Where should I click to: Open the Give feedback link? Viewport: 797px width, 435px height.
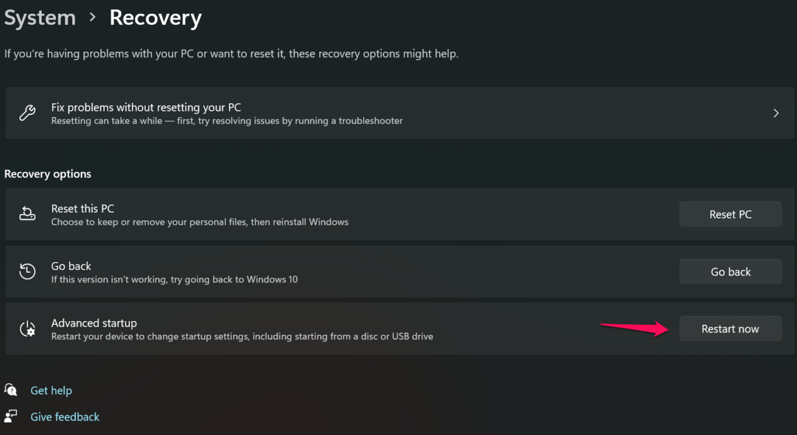point(65,416)
